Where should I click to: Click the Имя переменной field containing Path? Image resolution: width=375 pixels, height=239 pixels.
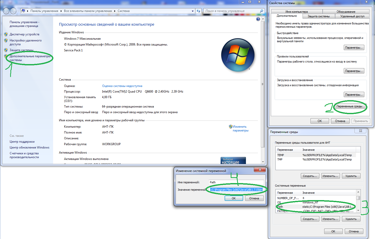point(236,182)
